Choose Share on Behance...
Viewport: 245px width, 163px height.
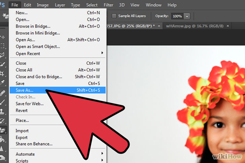pyautogui.click(x=34, y=144)
